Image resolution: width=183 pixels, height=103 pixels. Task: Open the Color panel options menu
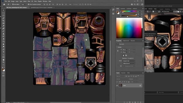click(x=143, y=9)
